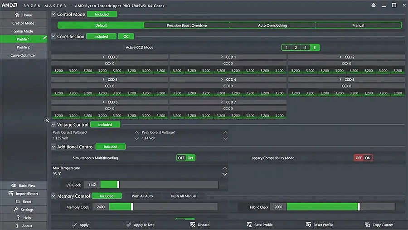
Task: Increase Peak Core(s) Voltage1 with up arrow
Action: (225, 132)
